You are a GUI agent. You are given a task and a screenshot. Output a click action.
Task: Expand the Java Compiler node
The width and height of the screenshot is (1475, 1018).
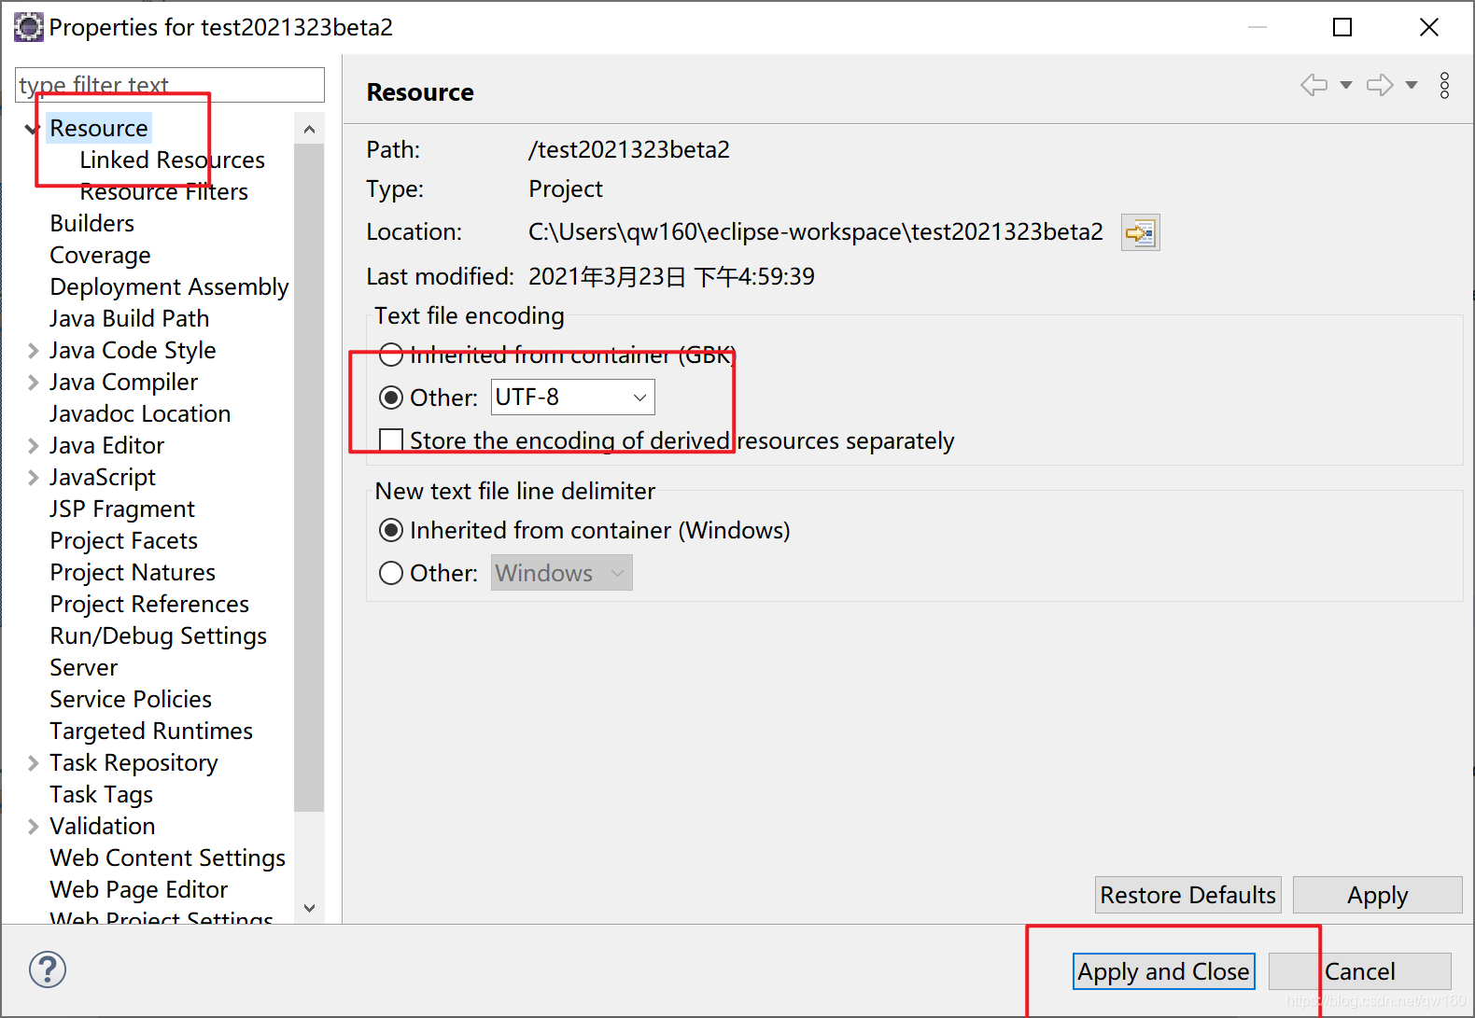(33, 383)
